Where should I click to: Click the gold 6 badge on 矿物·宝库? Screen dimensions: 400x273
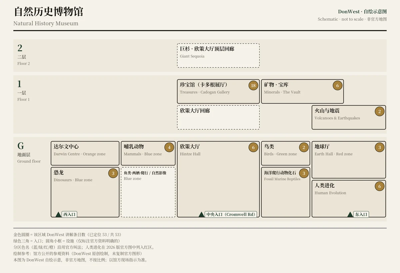click(337, 85)
